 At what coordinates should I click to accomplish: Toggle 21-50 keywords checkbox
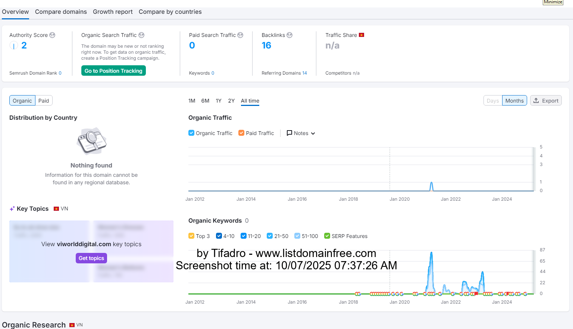(270, 236)
